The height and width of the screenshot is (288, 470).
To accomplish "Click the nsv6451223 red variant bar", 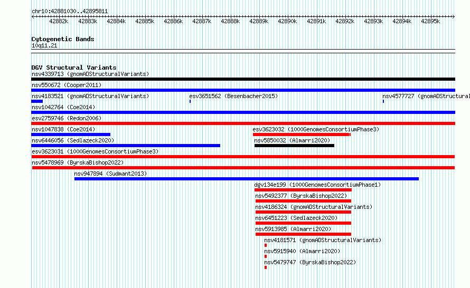I will 303,223.
